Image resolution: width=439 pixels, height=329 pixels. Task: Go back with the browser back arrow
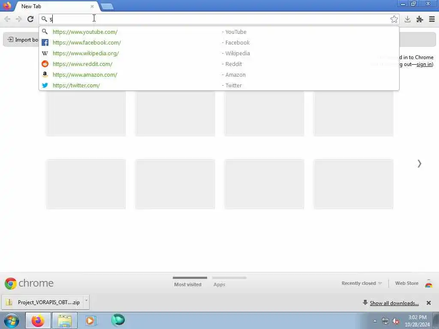[7, 19]
